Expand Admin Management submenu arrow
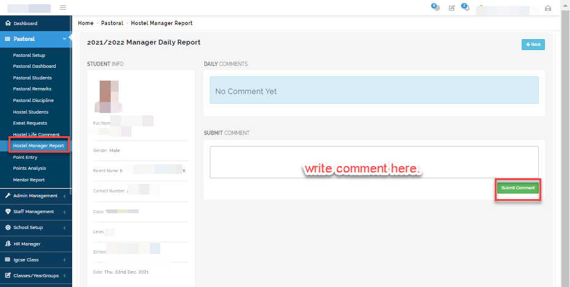This screenshot has width=570, height=287. click(x=64, y=196)
